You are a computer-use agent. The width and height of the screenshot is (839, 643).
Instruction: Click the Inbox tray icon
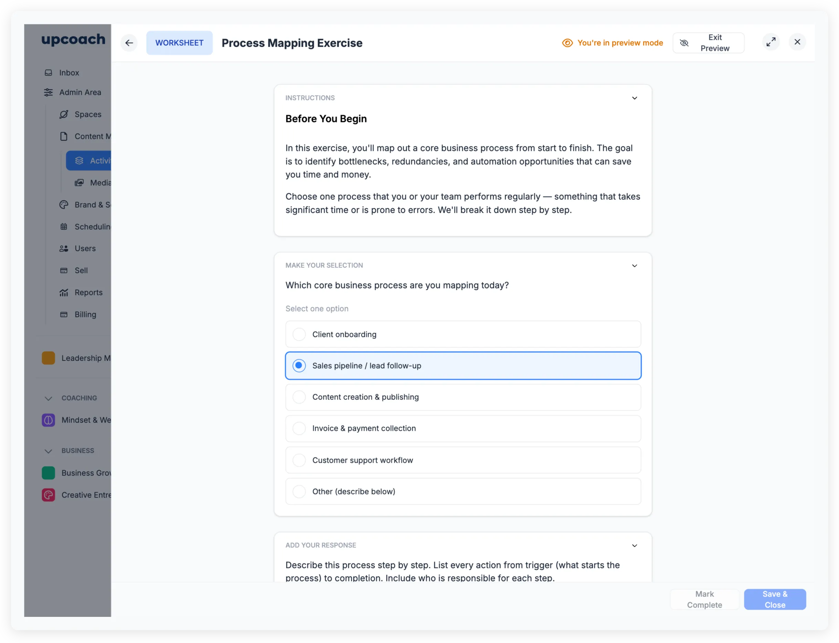[48, 73]
